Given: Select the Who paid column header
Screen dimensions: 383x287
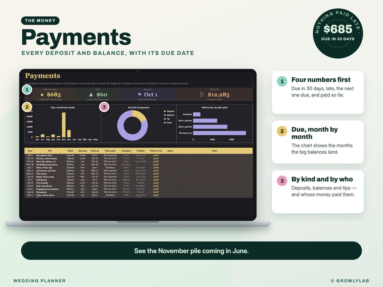Looking at the screenshot, I should (x=110, y=151).
